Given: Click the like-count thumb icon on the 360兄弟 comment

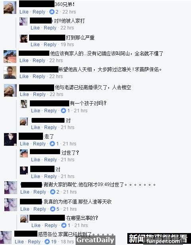Looking at the screenshot, I should pyautogui.click(x=52, y=12).
